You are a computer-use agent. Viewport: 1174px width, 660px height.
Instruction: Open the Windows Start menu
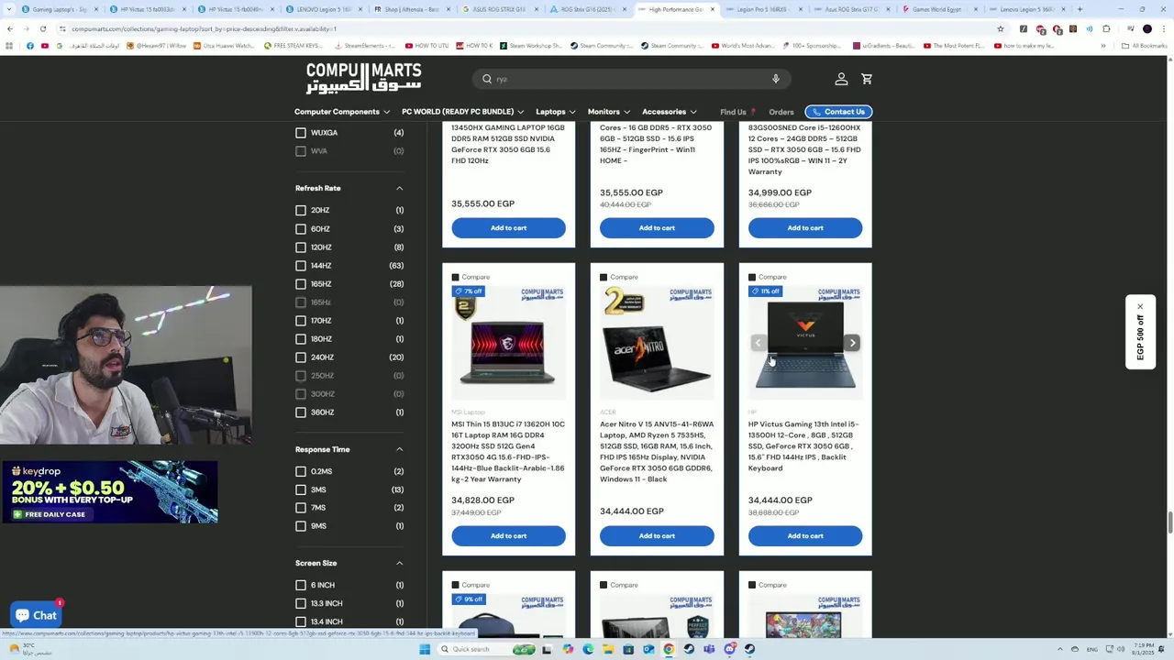pyautogui.click(x=425, y=649)
